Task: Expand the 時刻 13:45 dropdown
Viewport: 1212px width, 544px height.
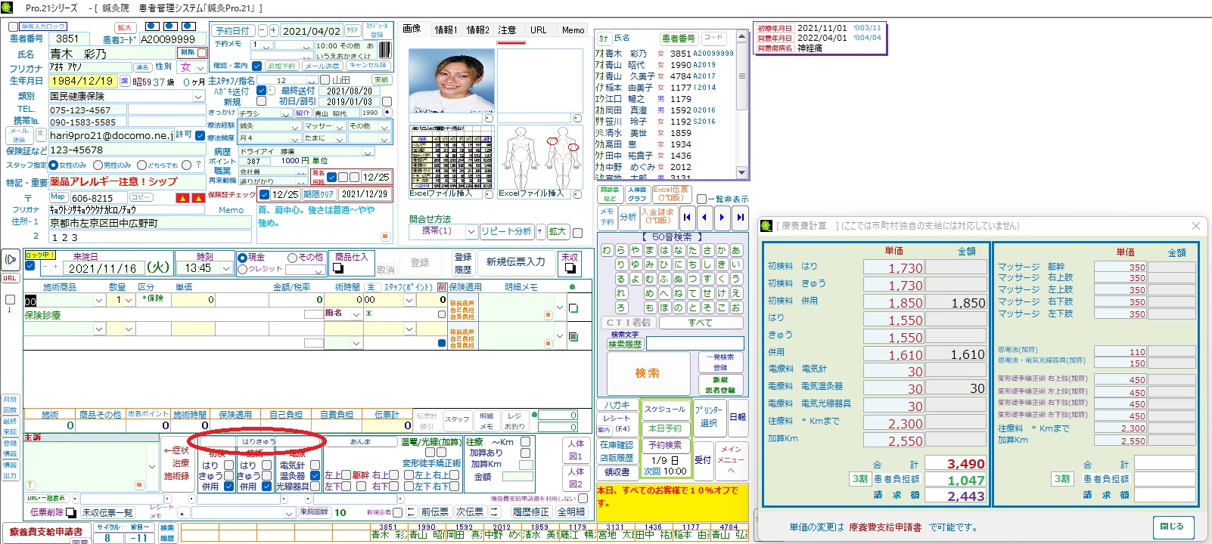Action: [x=225, y=269]
